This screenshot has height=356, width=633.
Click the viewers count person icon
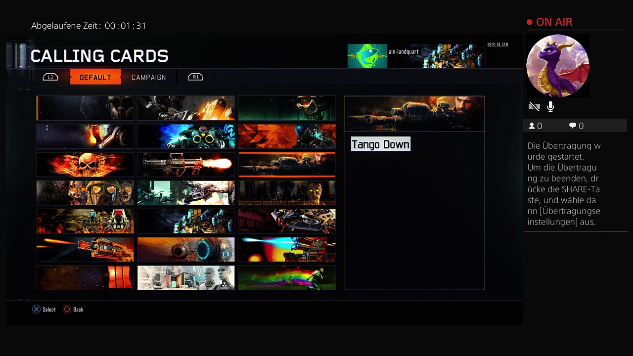[x=532, y=126]
